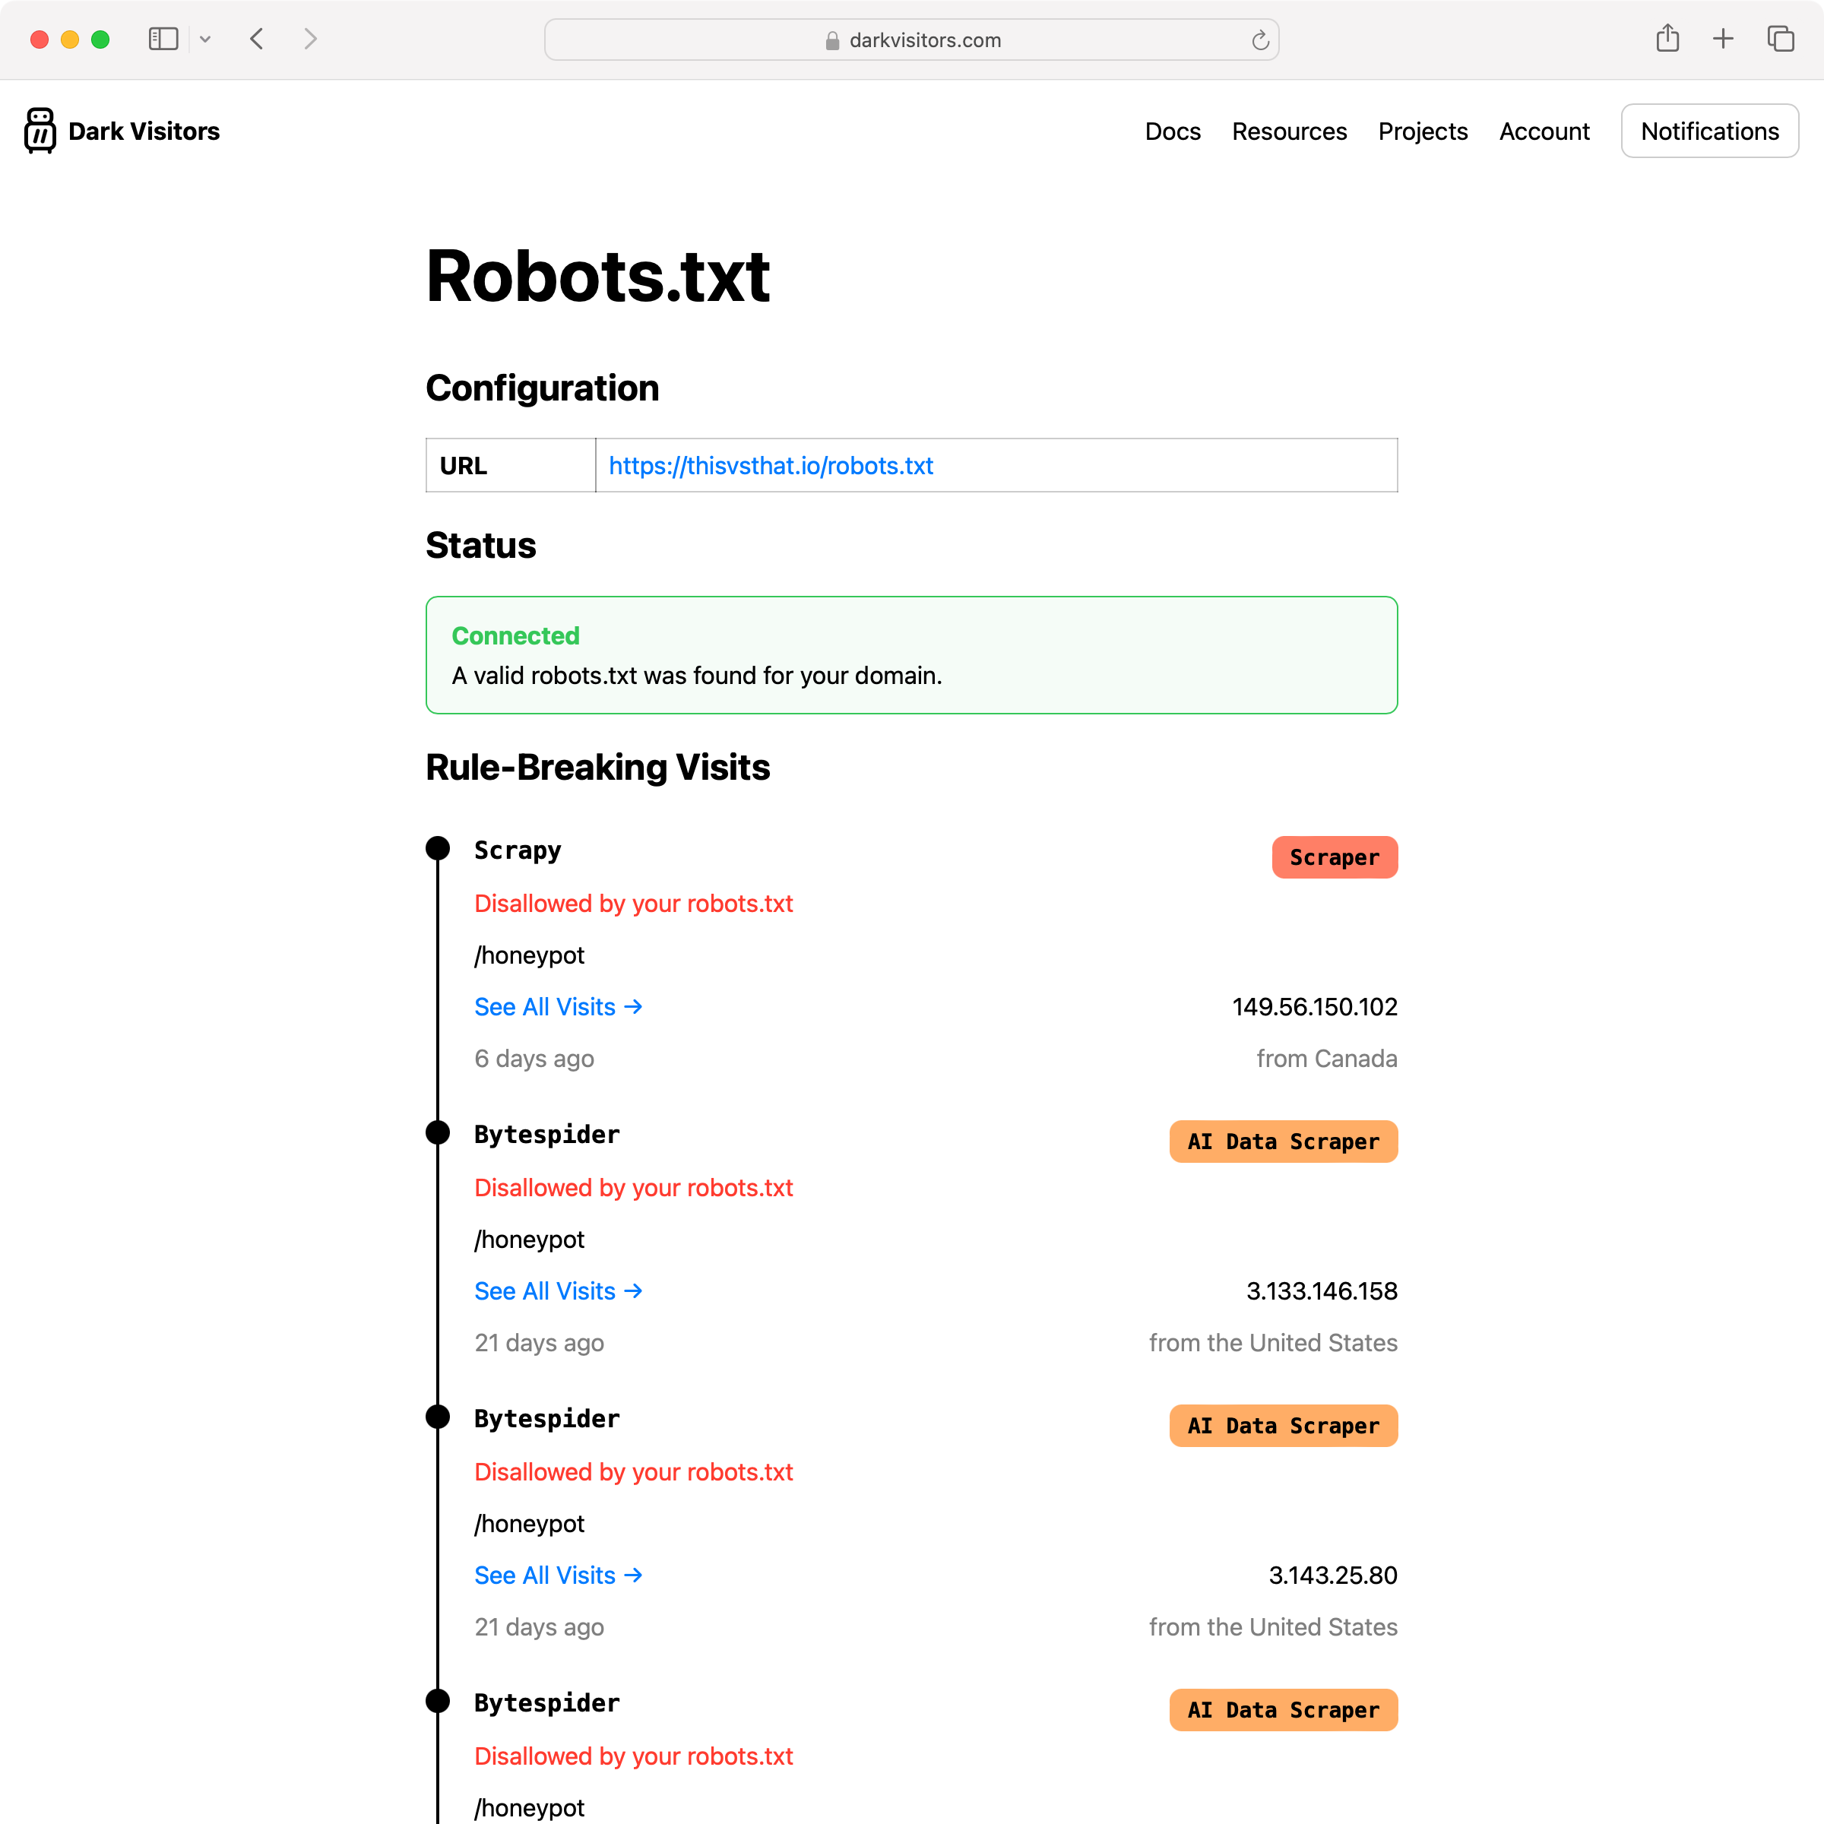Click the URL table header cell
The height and width of the screenshot is (1824, 1824).
[511, 465]
